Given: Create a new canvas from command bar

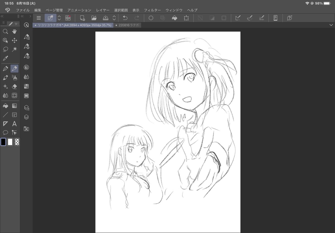Looking at the screenshot, I should (x=82, y=18).
